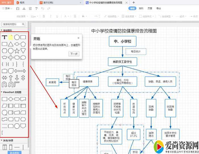Image resolution: width=199 pixels, height=154 pixels.
Task: Choose the five-pointed star shape
Action: pyautogui.click(x=17, y=51)
